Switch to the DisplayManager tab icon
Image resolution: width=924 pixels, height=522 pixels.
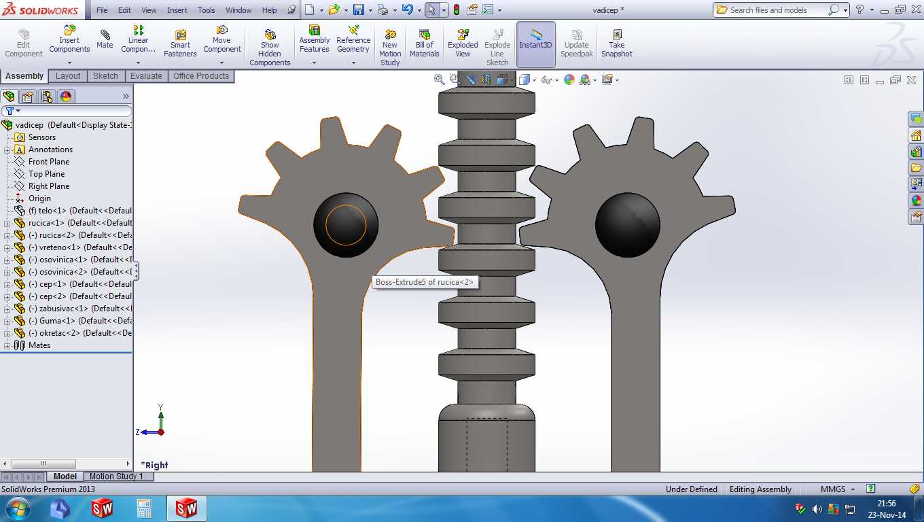pyautogui.click(x=66, y=97)
